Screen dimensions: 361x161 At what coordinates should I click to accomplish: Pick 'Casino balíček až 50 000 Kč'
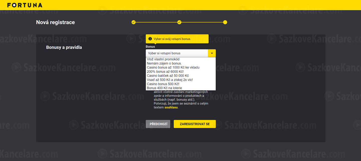click(181, 76)
